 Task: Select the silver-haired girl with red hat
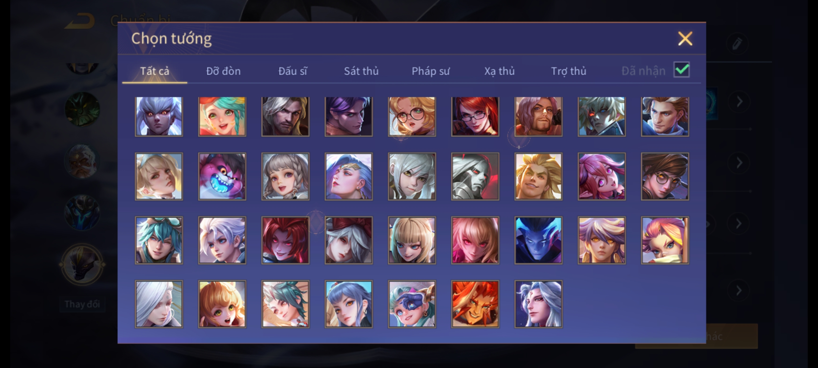pyautogui.click(x=348, y=241)
